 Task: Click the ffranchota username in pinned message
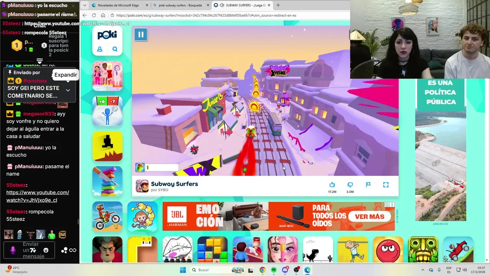[x=35, y=81]
